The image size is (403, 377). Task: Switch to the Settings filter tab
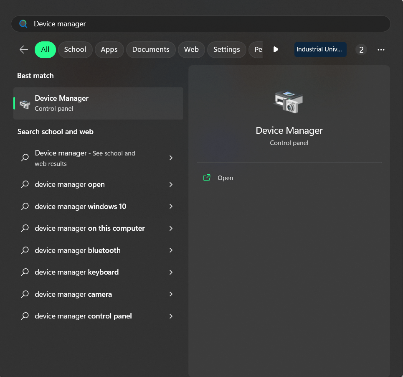click(x=227, y=49)
